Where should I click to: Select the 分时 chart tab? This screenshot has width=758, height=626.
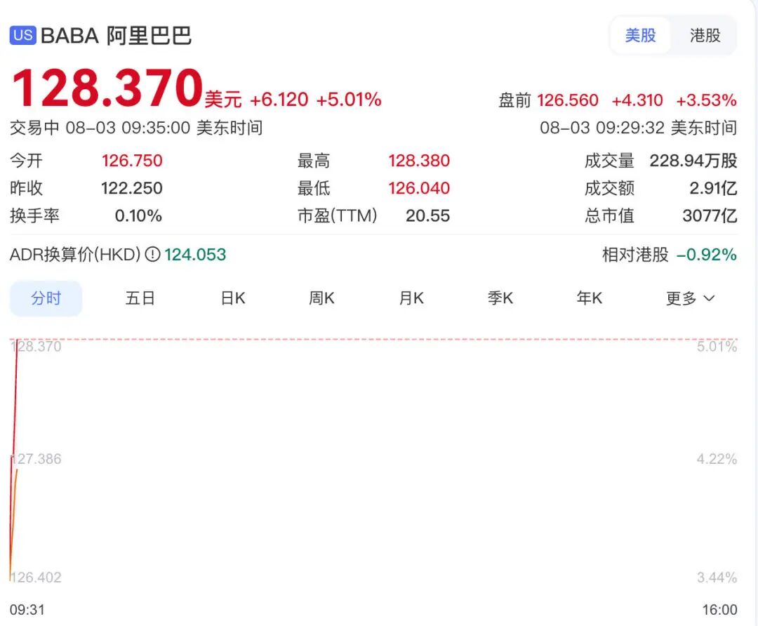click(x=46, y=298)
